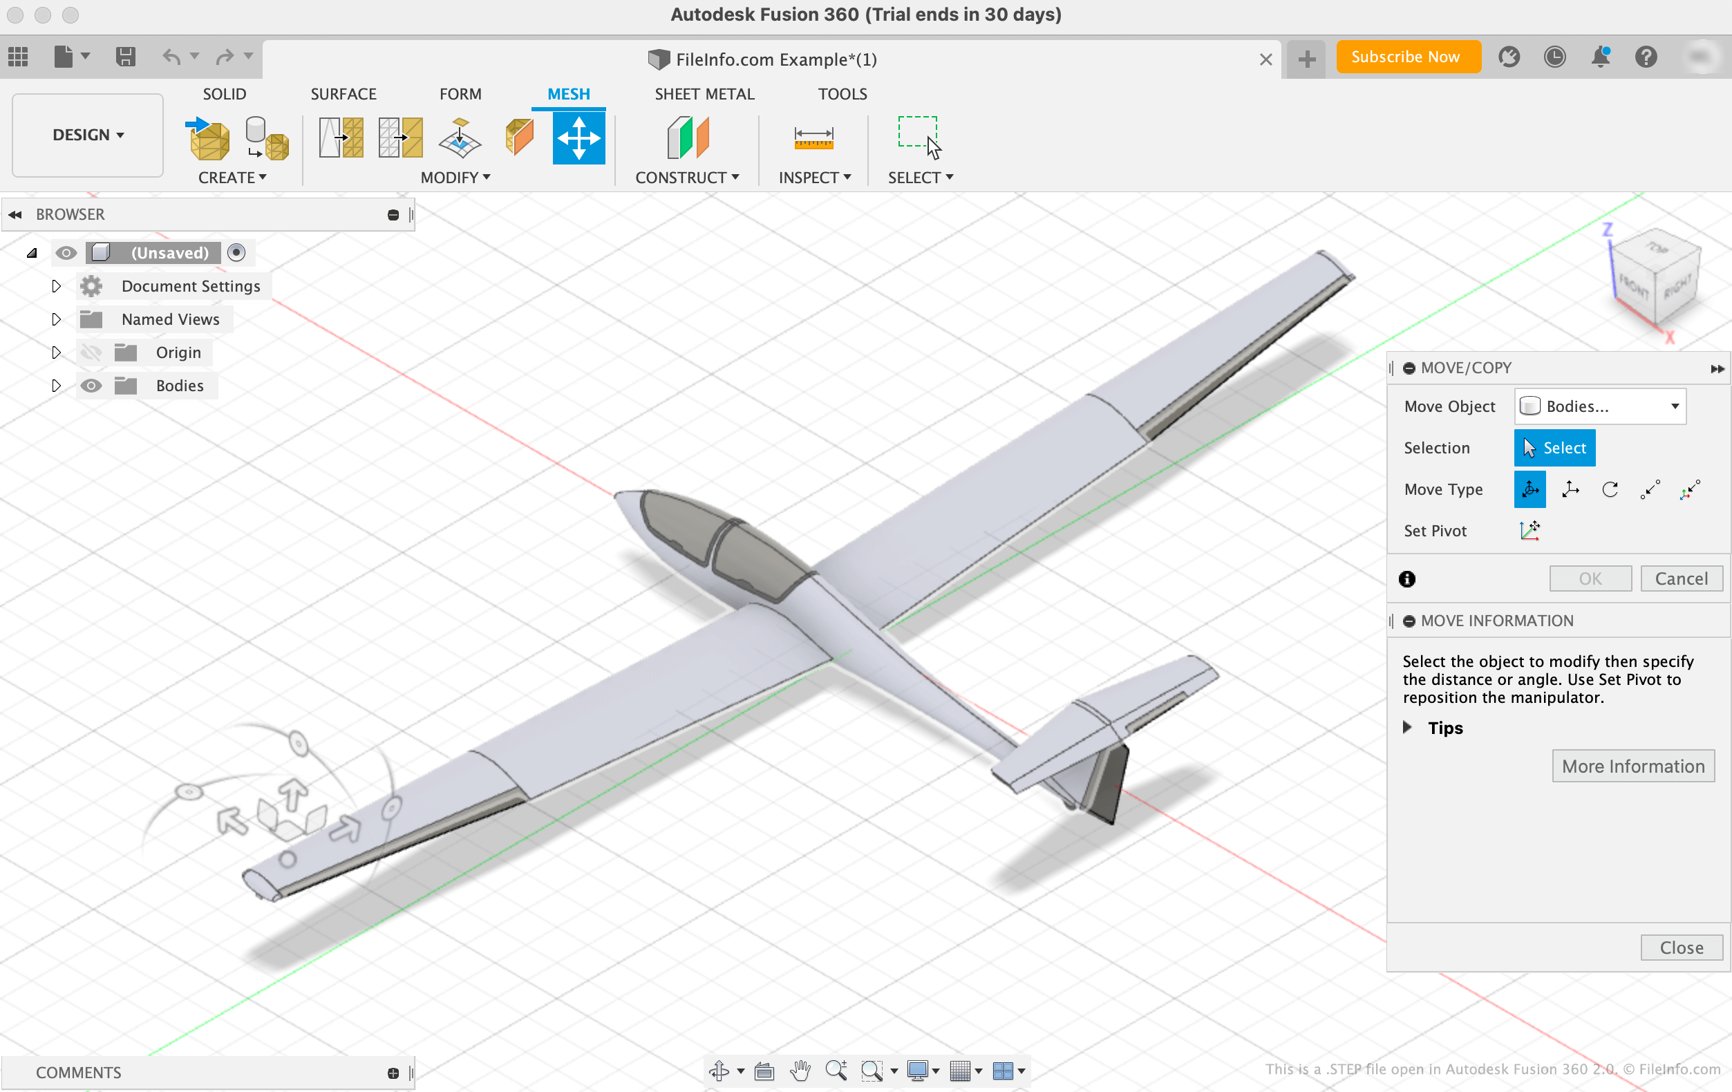The height and width of the screenshot is (1092, 1732).
Task: Expand the Bodies tree item
Action: tap(55, 385)
